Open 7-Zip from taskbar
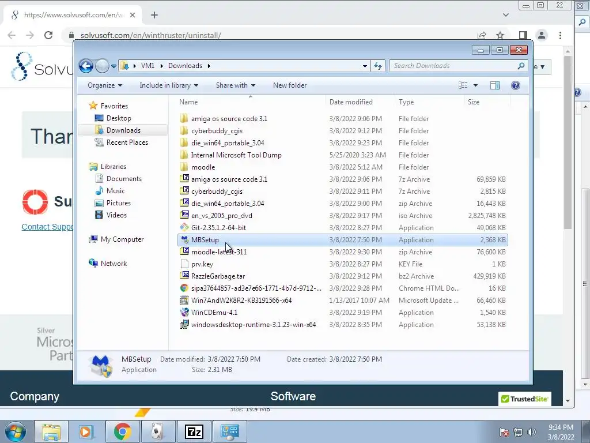Screen dimensions: 590x443 click(194, 431)
